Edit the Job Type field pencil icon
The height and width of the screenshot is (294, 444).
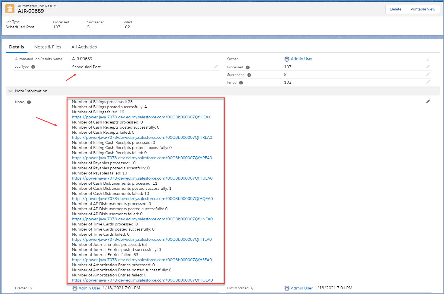coord(216,67)
